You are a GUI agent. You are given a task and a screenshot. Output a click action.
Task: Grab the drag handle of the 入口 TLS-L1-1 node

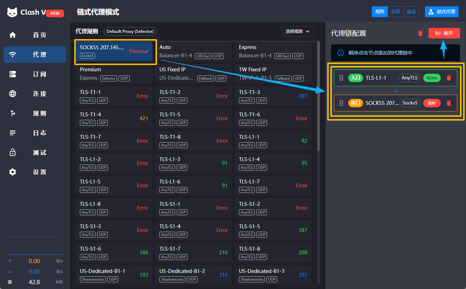pos(341,78)
